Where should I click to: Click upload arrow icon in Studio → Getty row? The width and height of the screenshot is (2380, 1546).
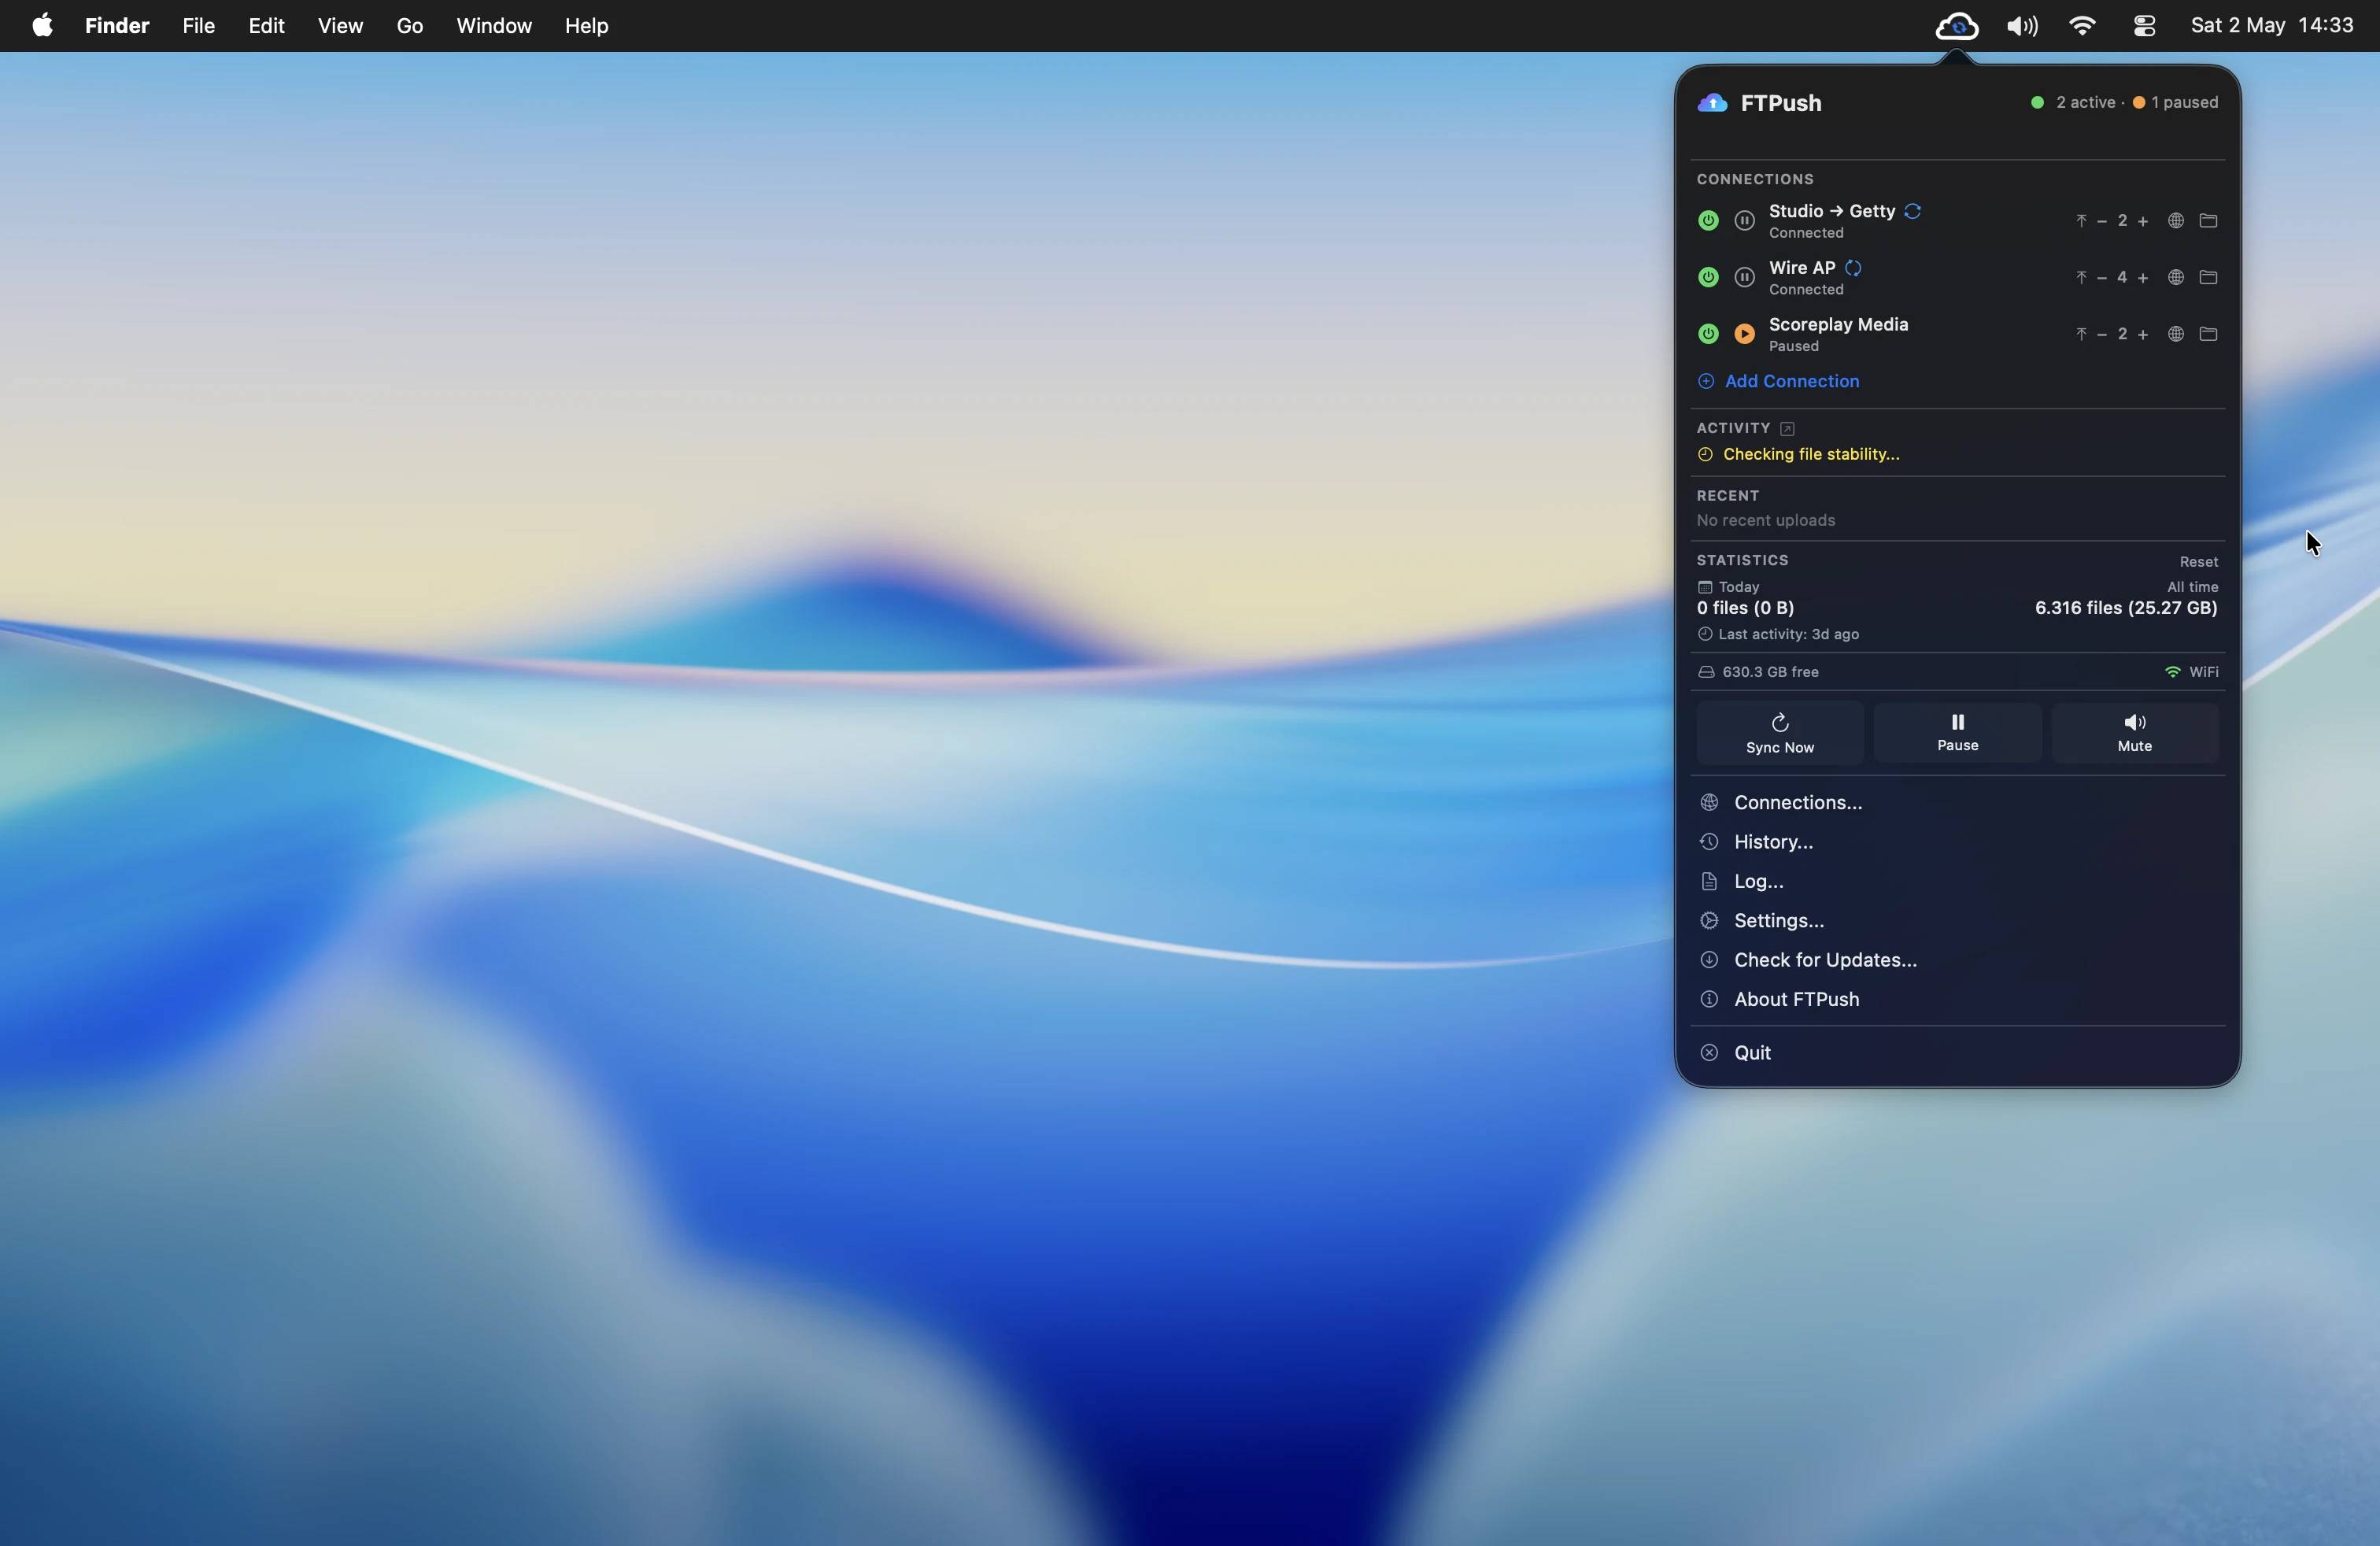2081,221
